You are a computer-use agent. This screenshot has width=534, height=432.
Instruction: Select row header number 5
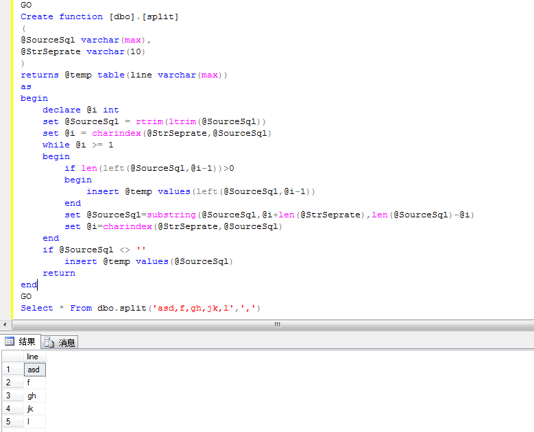pyautogui.click(x=13, y=422)
